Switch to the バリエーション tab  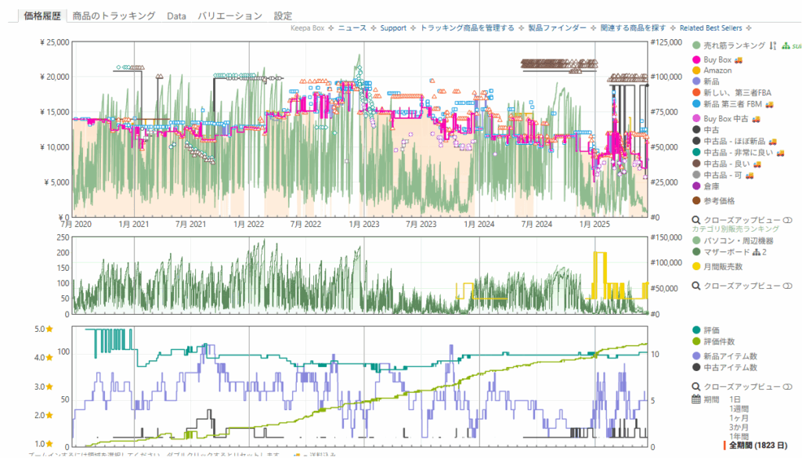(x=229, y=16)
